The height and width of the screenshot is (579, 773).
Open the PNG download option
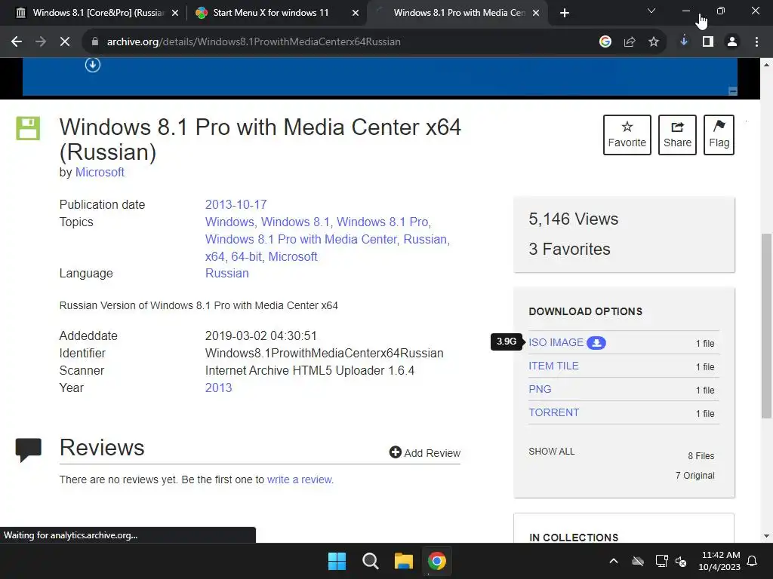tap(540, 389)
